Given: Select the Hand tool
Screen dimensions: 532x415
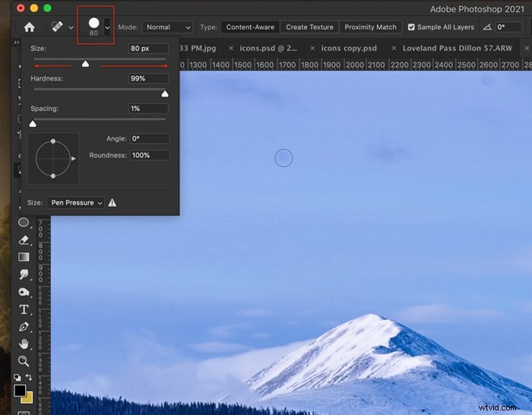Looking at the screenshot, I should pyautogui.click(x=24, y=344).
